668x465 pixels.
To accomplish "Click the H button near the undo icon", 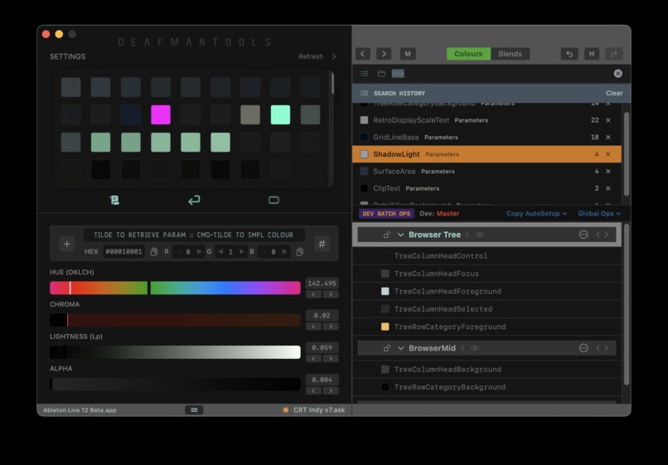I will click(x=592, y=54).
